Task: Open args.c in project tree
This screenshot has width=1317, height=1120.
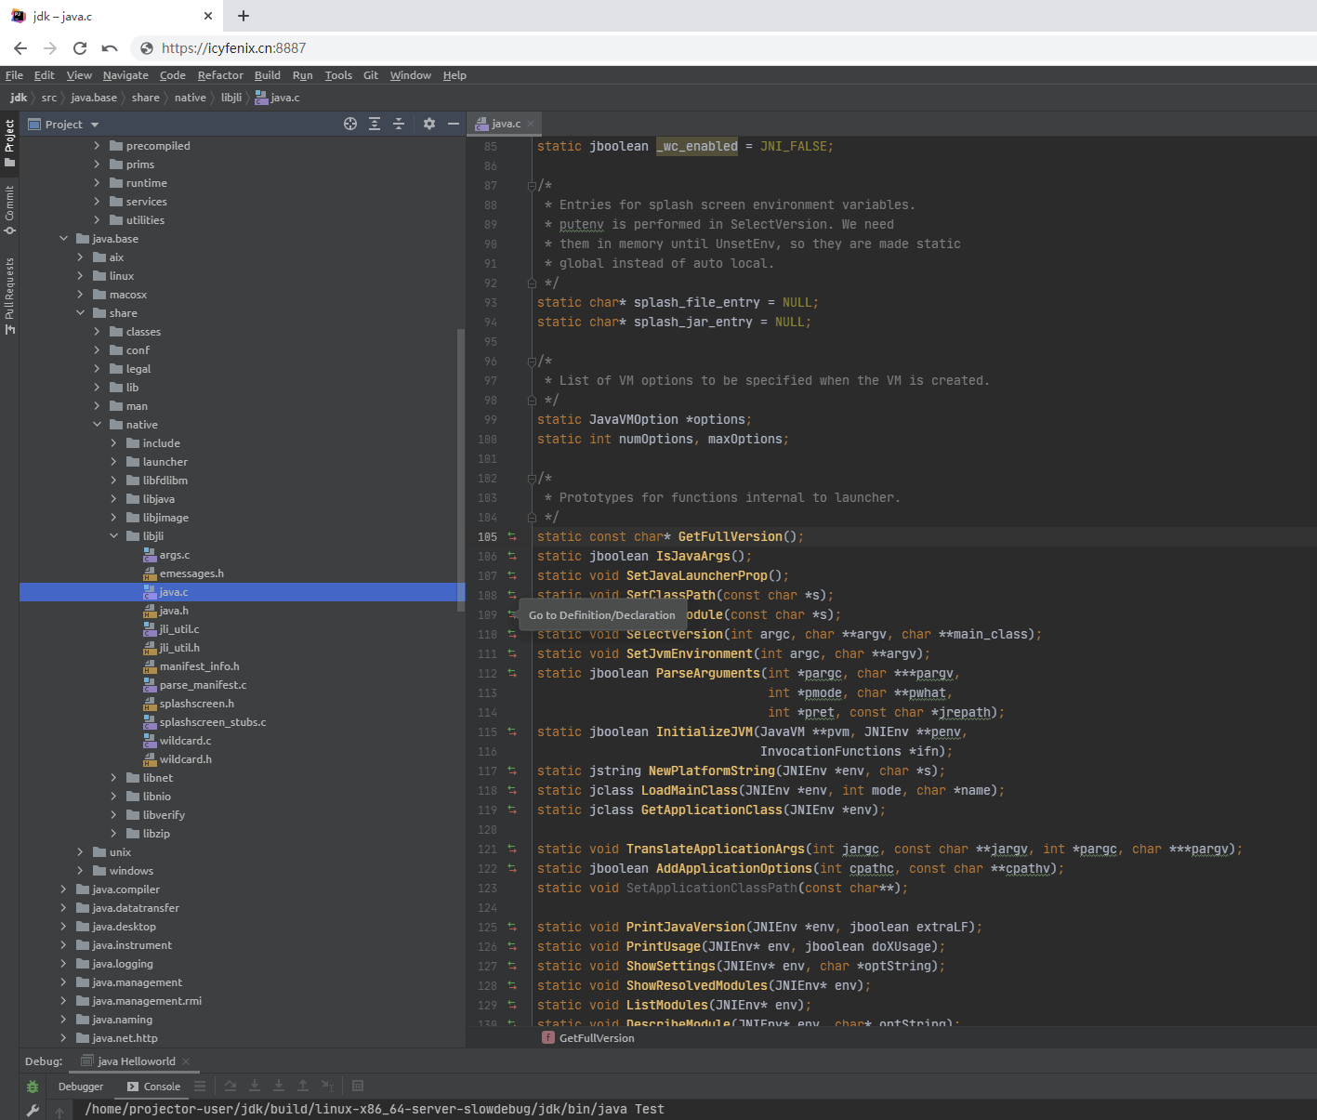Action: coord(174,555)
